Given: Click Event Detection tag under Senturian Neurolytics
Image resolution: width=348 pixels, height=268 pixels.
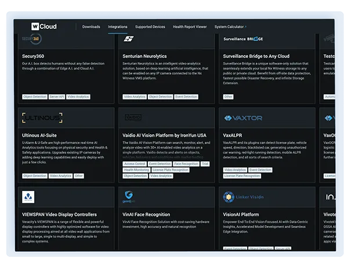Looking at the screenshot, I should 186,97.
